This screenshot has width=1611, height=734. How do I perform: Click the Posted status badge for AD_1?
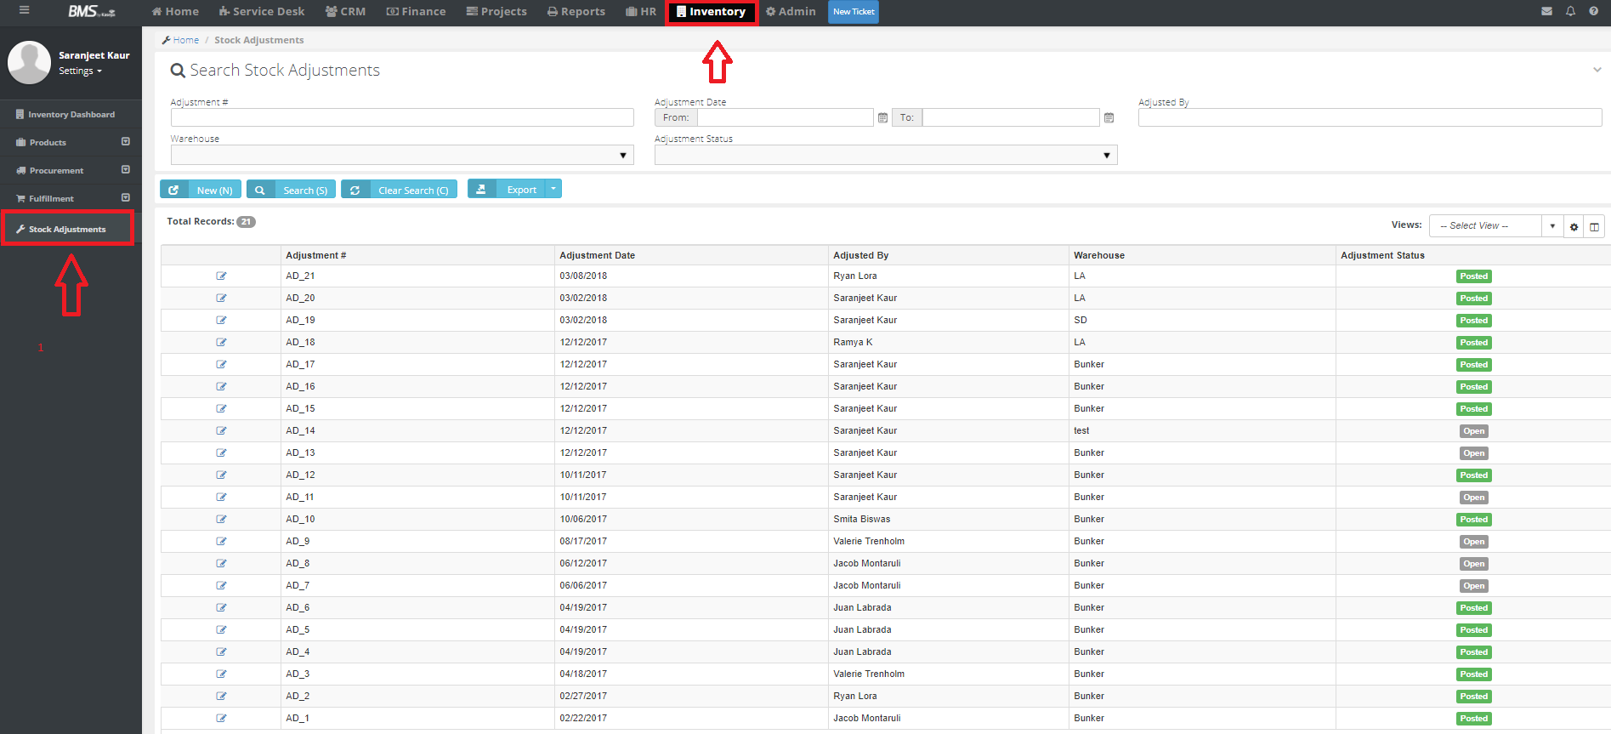pos(1474,719)
